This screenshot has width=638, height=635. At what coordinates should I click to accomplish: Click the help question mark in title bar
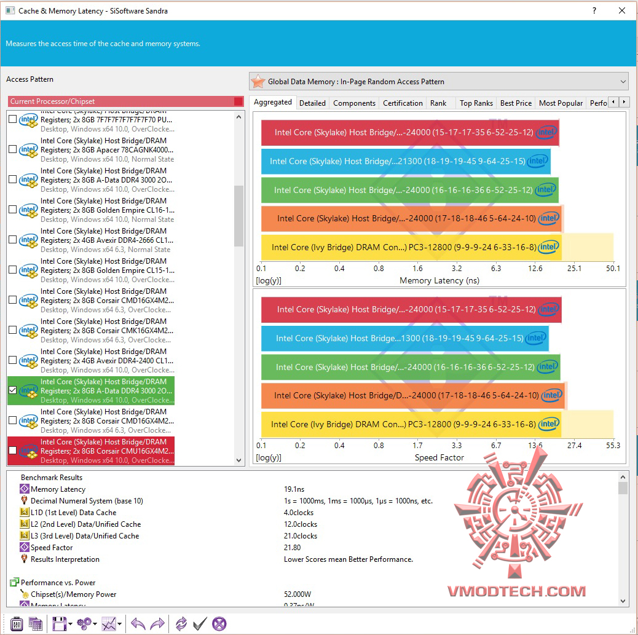pos(594,10)
